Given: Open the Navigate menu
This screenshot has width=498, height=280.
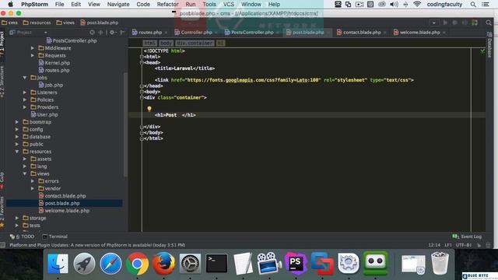Looking at the screenshot, I should pos(118,4).
